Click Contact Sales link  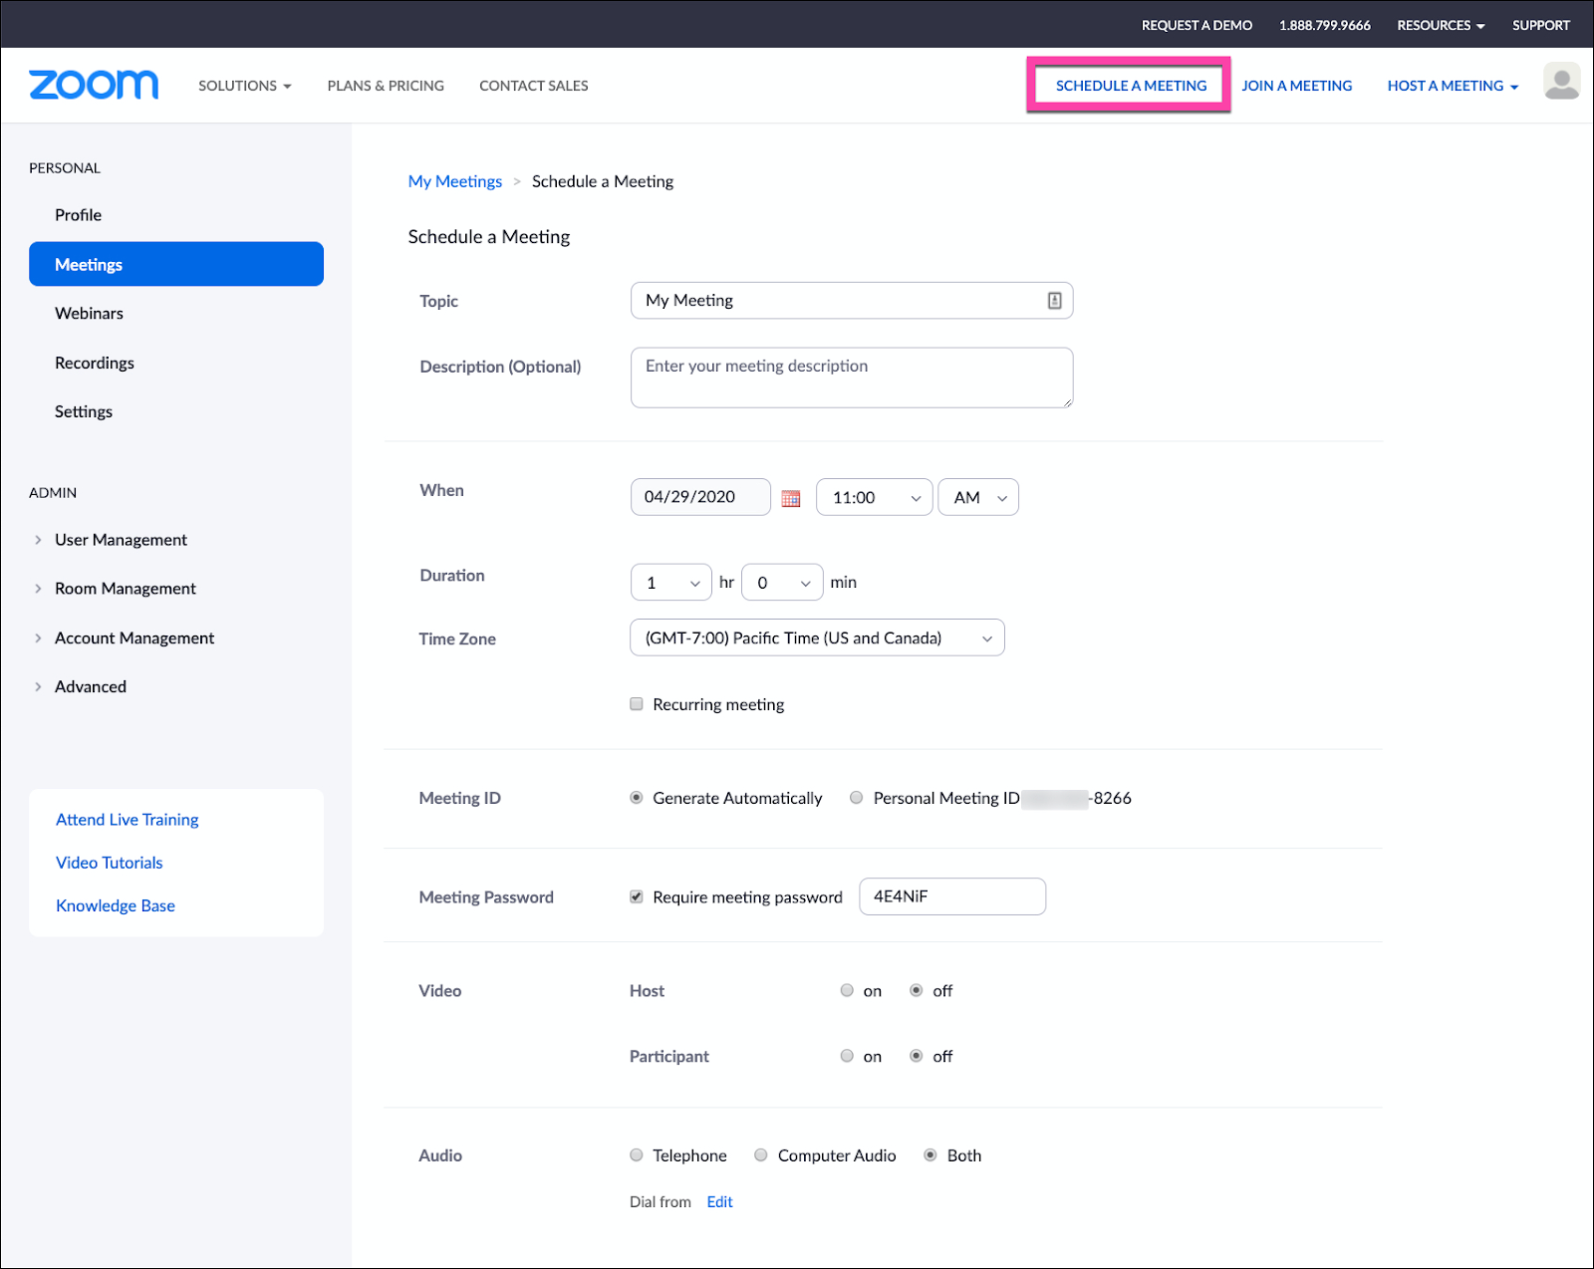coord(534,86)
